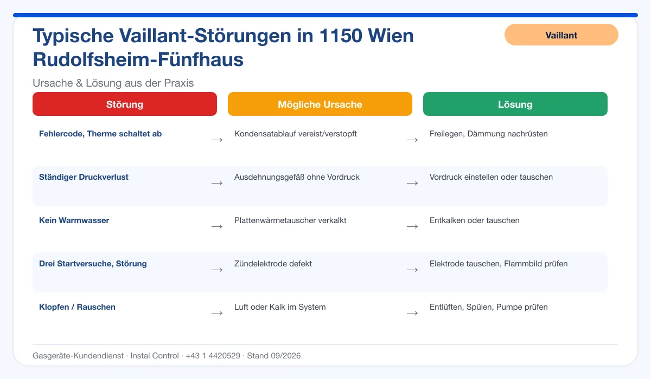The height and width of the screenshot is (379, 651).
Task: Click arrow after 'Kein Warmwasser'
Action: tap(217, 226)
